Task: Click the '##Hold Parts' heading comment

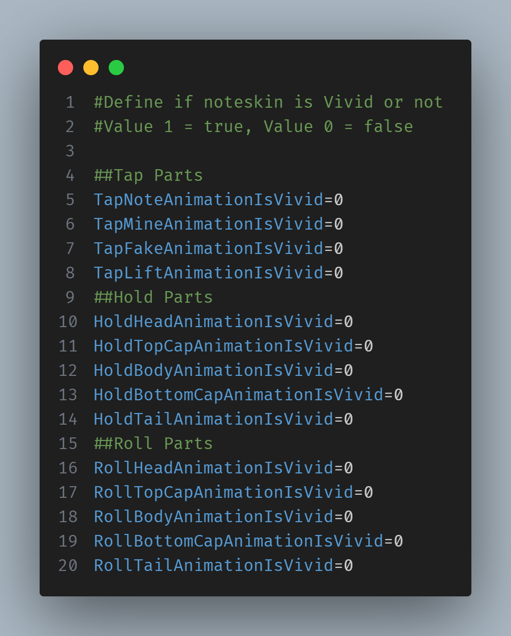Action: [153, 297]
